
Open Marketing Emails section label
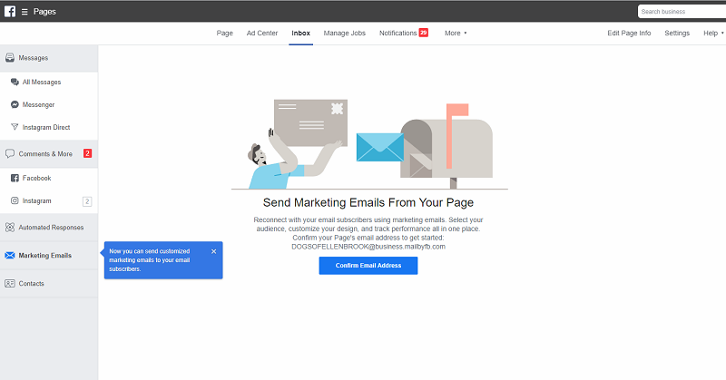click(44, 256)
